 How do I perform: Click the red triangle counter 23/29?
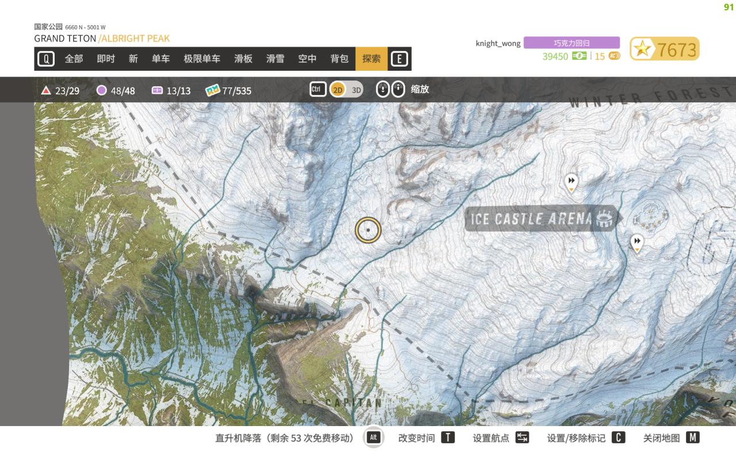point(60,90)
